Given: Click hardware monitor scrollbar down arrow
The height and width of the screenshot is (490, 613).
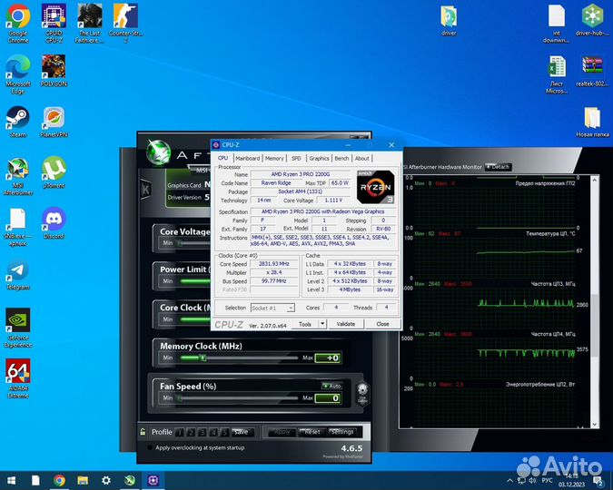Looking at the screenshot, I should (595, 425).
